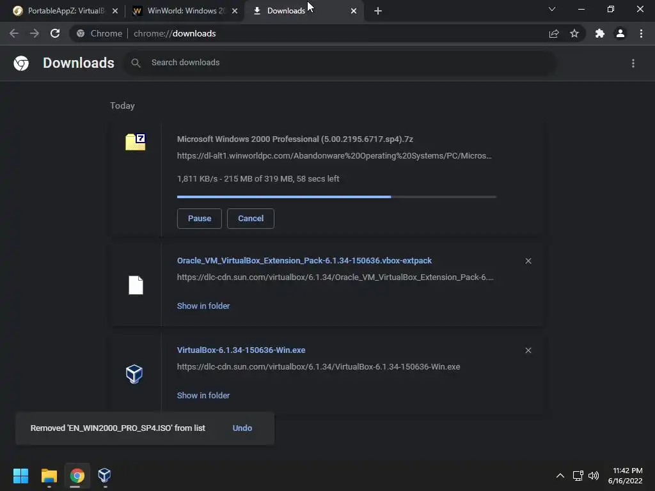Open the Windows Start menu
Viewport: 655px width, 491px height.
(21, 476)
